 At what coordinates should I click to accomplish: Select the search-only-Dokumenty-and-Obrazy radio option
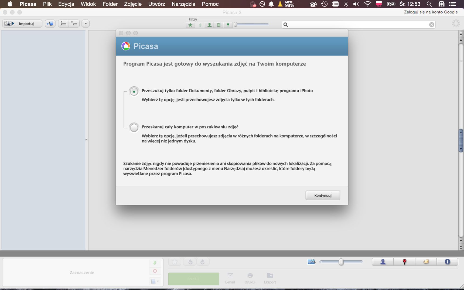click(x=134, y=91)
